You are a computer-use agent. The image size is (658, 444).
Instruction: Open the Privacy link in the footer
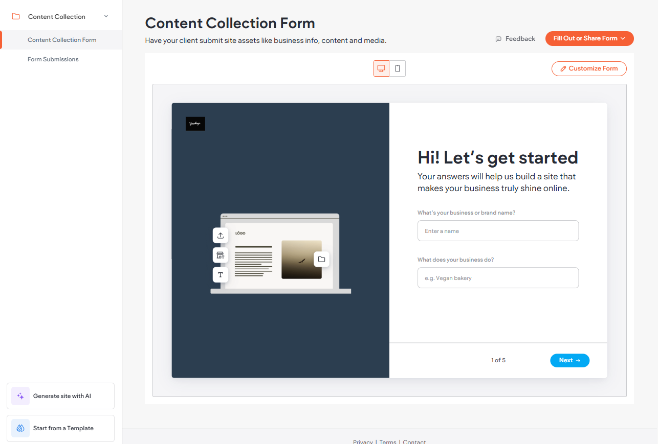(363, 441)
